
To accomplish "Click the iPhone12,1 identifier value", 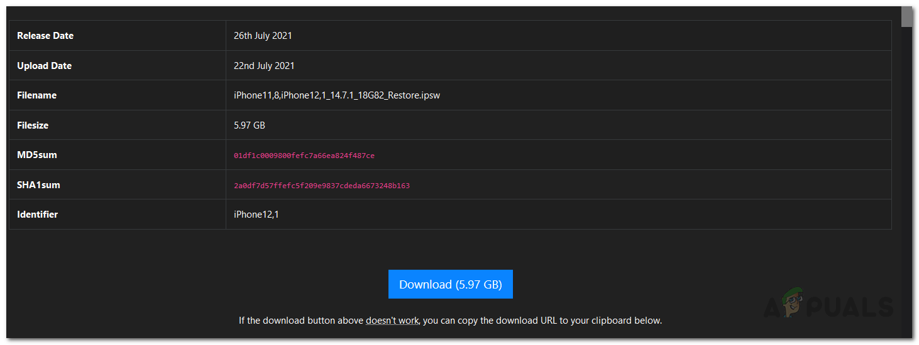I will [x=256, y=215].
